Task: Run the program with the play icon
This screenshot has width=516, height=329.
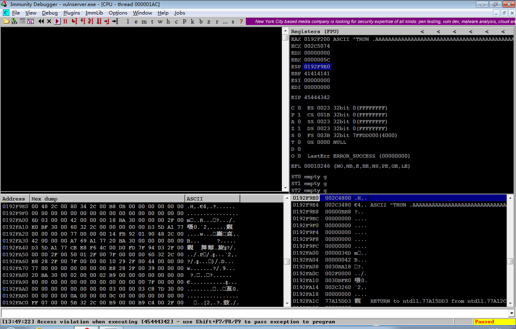Action: pos(57,21)
